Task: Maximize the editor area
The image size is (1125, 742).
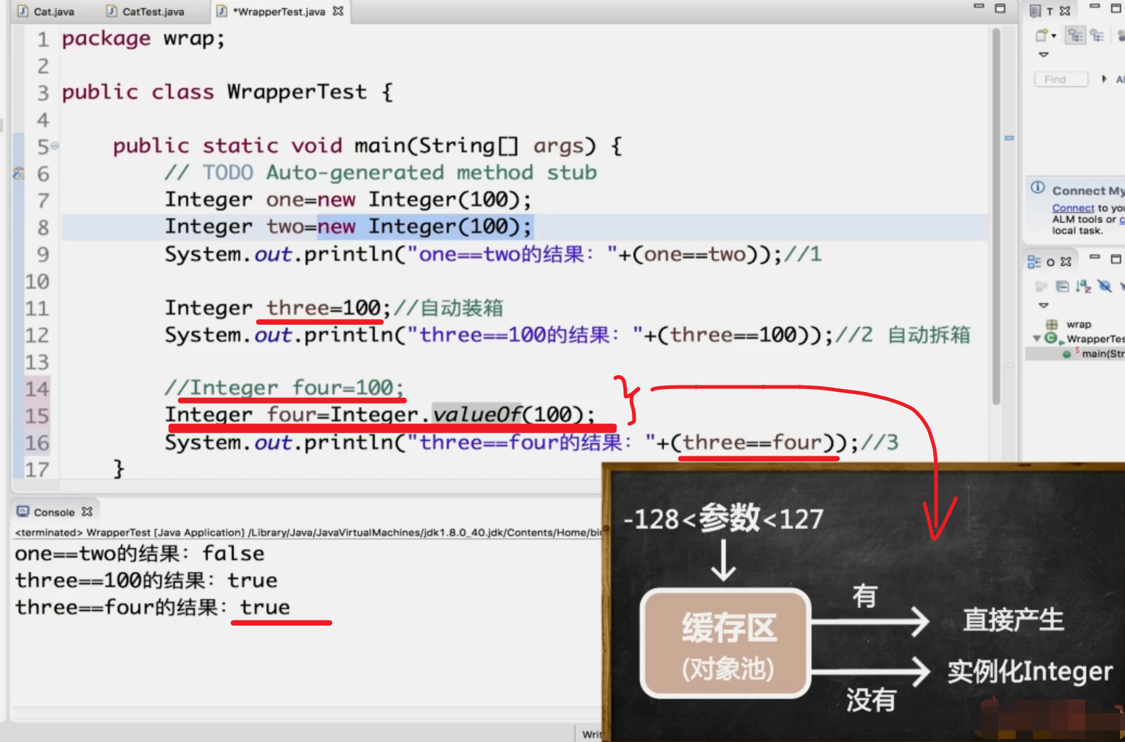Action: (x=1000, y=8)
